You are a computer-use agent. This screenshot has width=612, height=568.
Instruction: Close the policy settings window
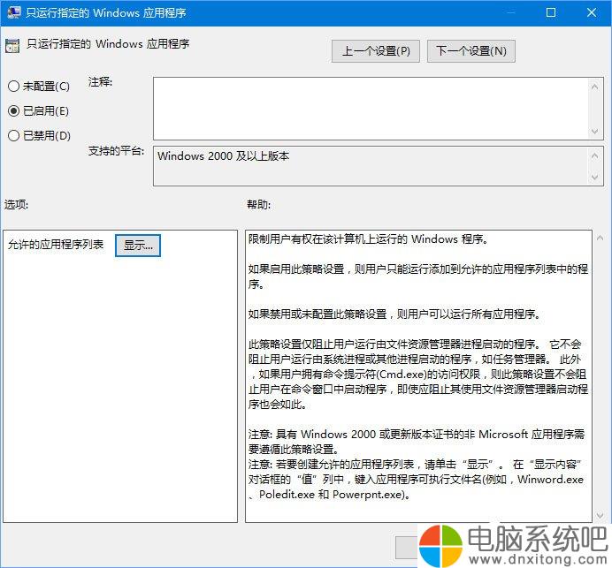tap(592, 12)
